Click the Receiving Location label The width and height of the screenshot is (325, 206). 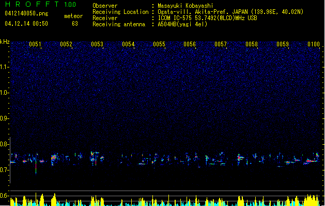(x=120, y=12)
